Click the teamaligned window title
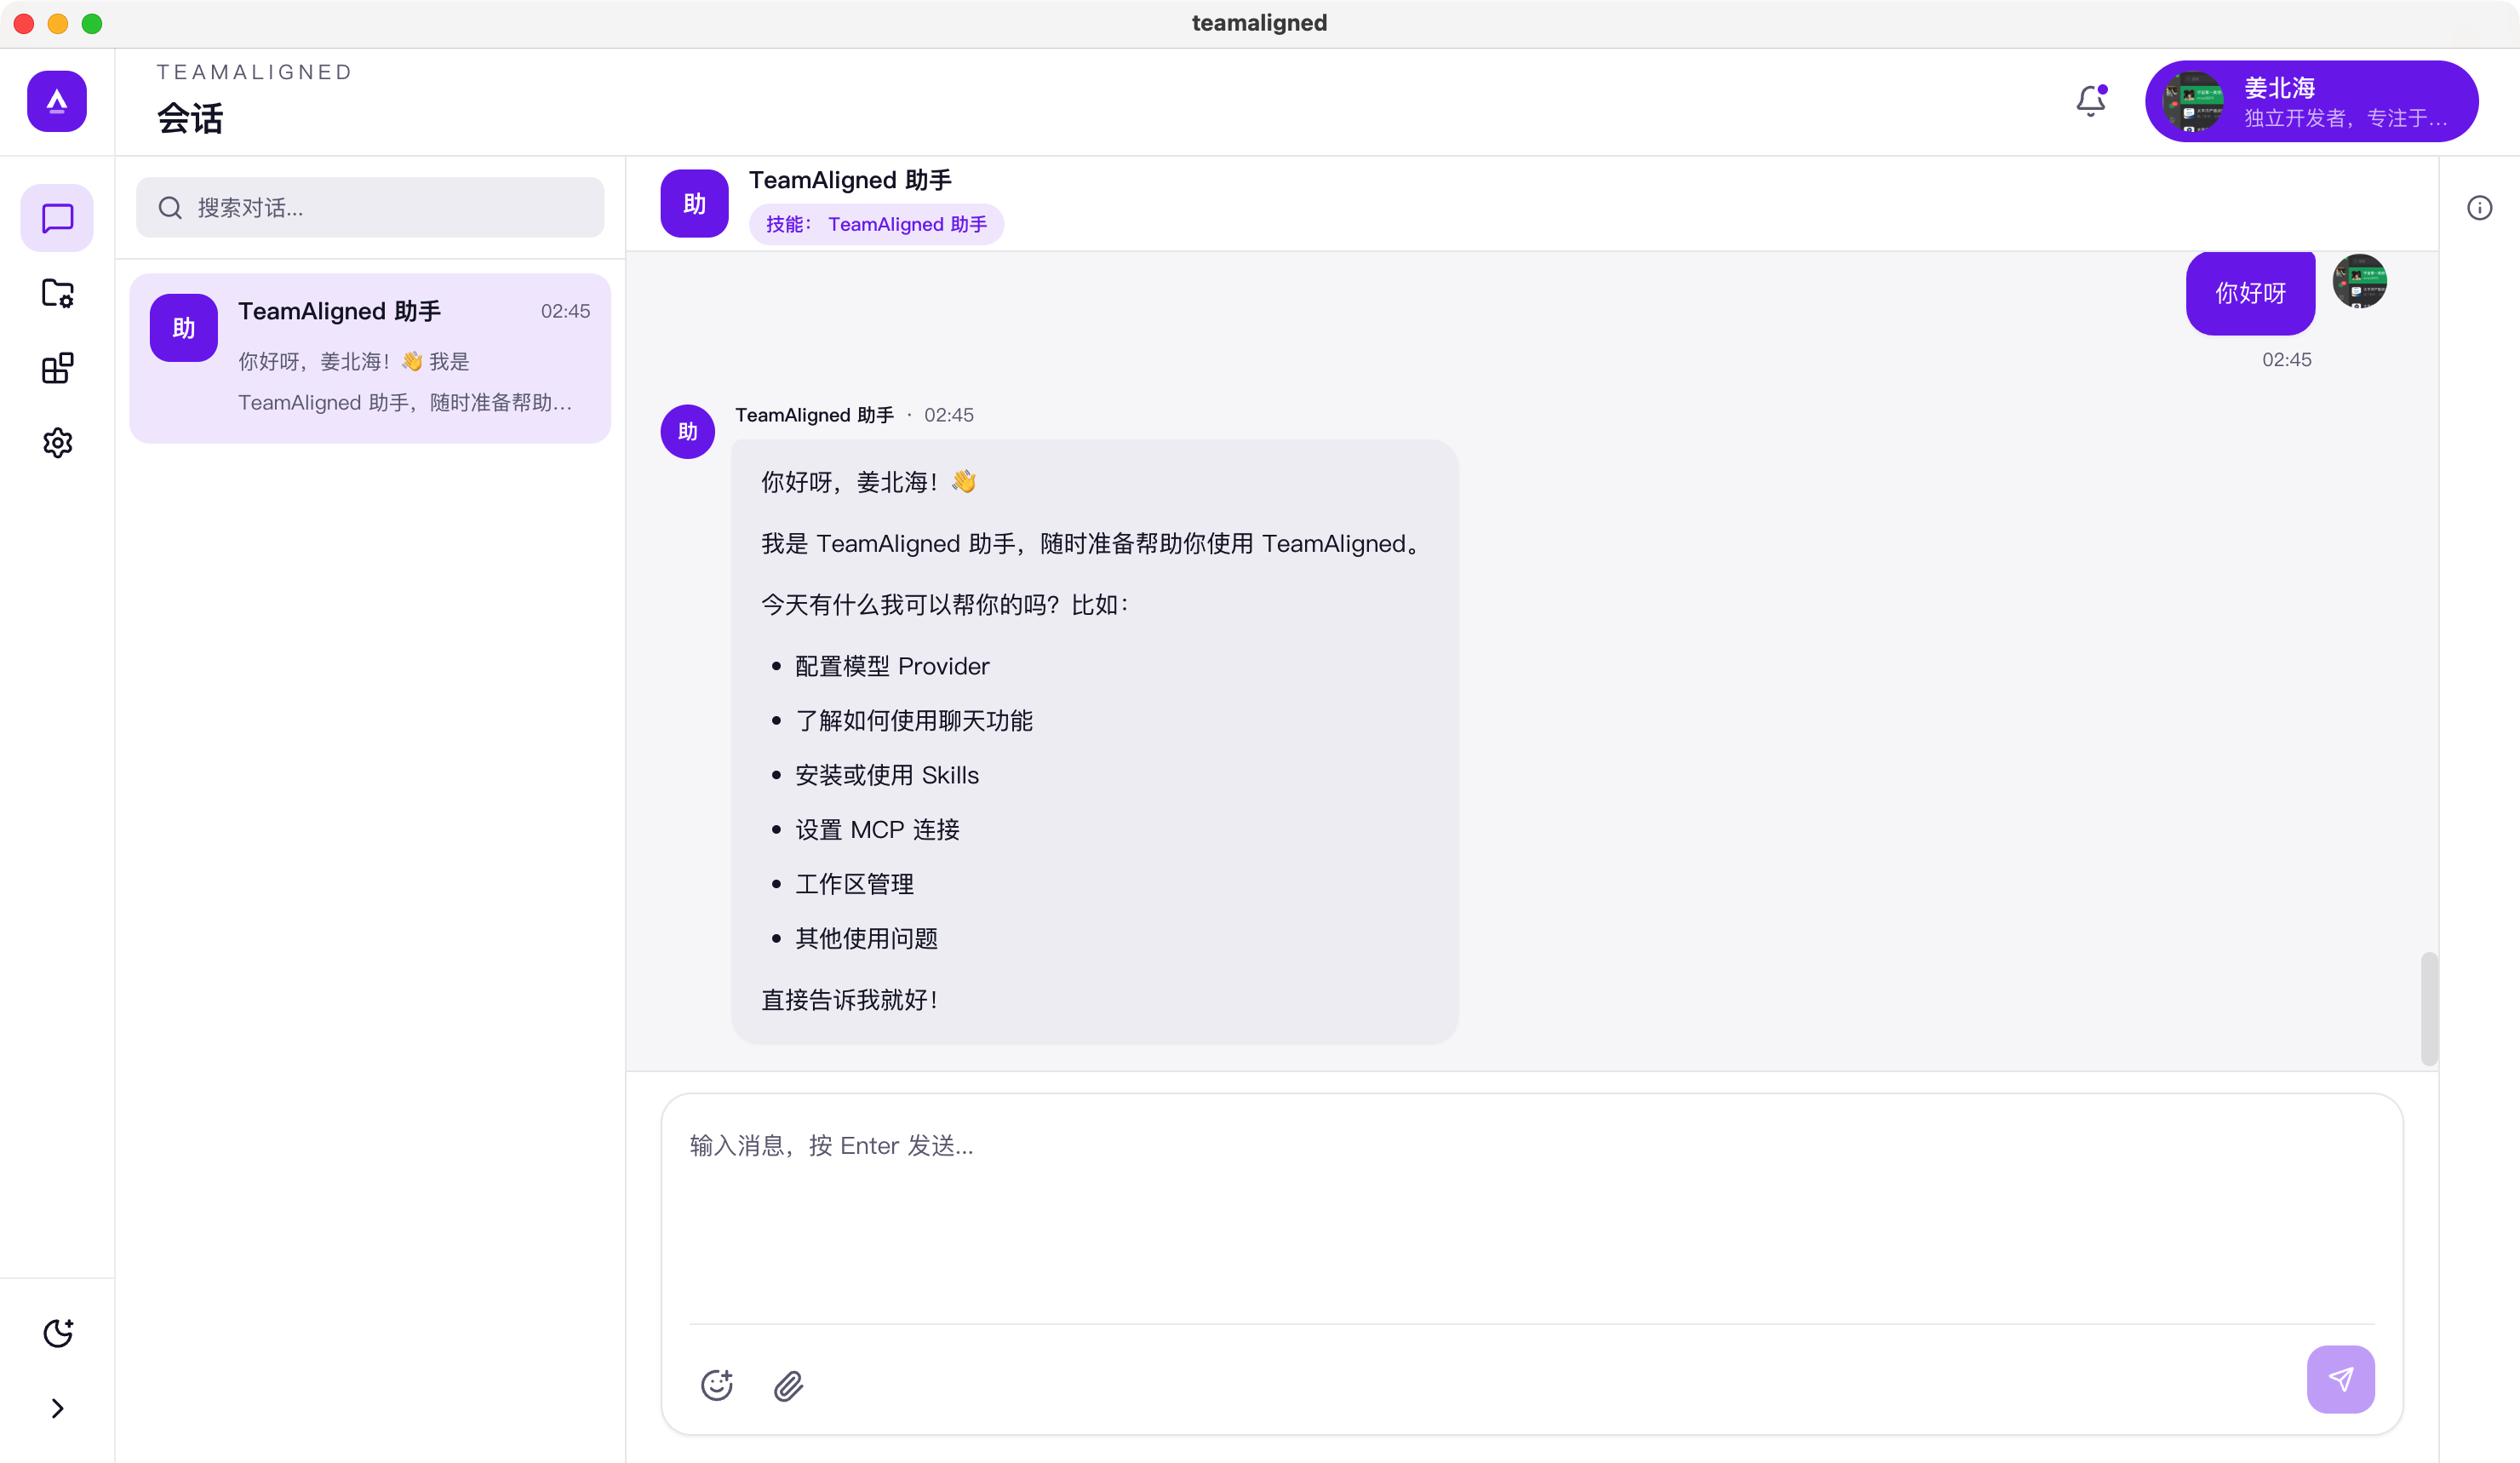This screenshot has width=2520, height=1463. [x=1259, y=23]
